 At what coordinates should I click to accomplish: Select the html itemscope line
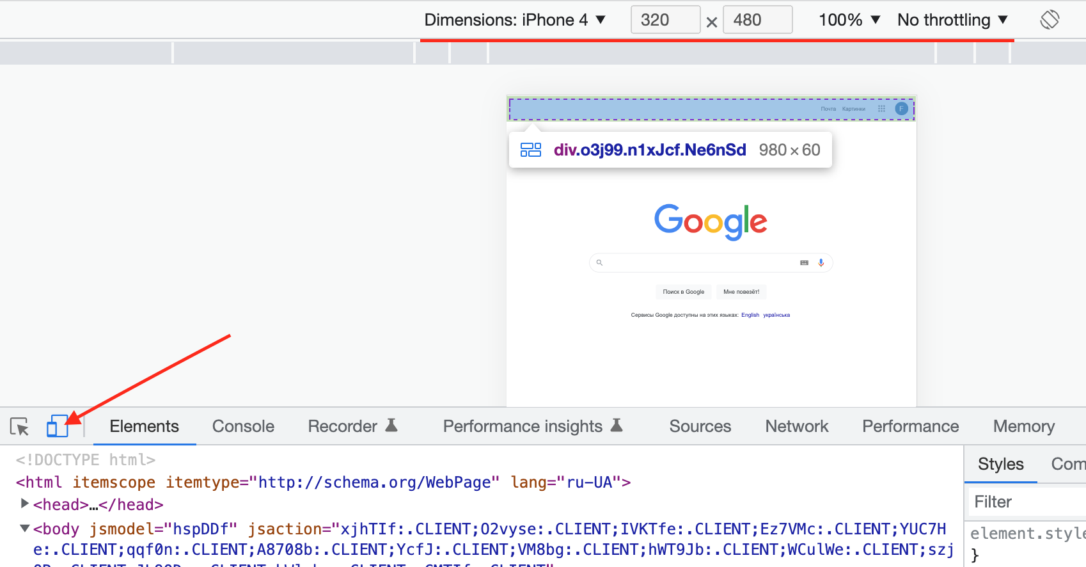click(323, 482)
